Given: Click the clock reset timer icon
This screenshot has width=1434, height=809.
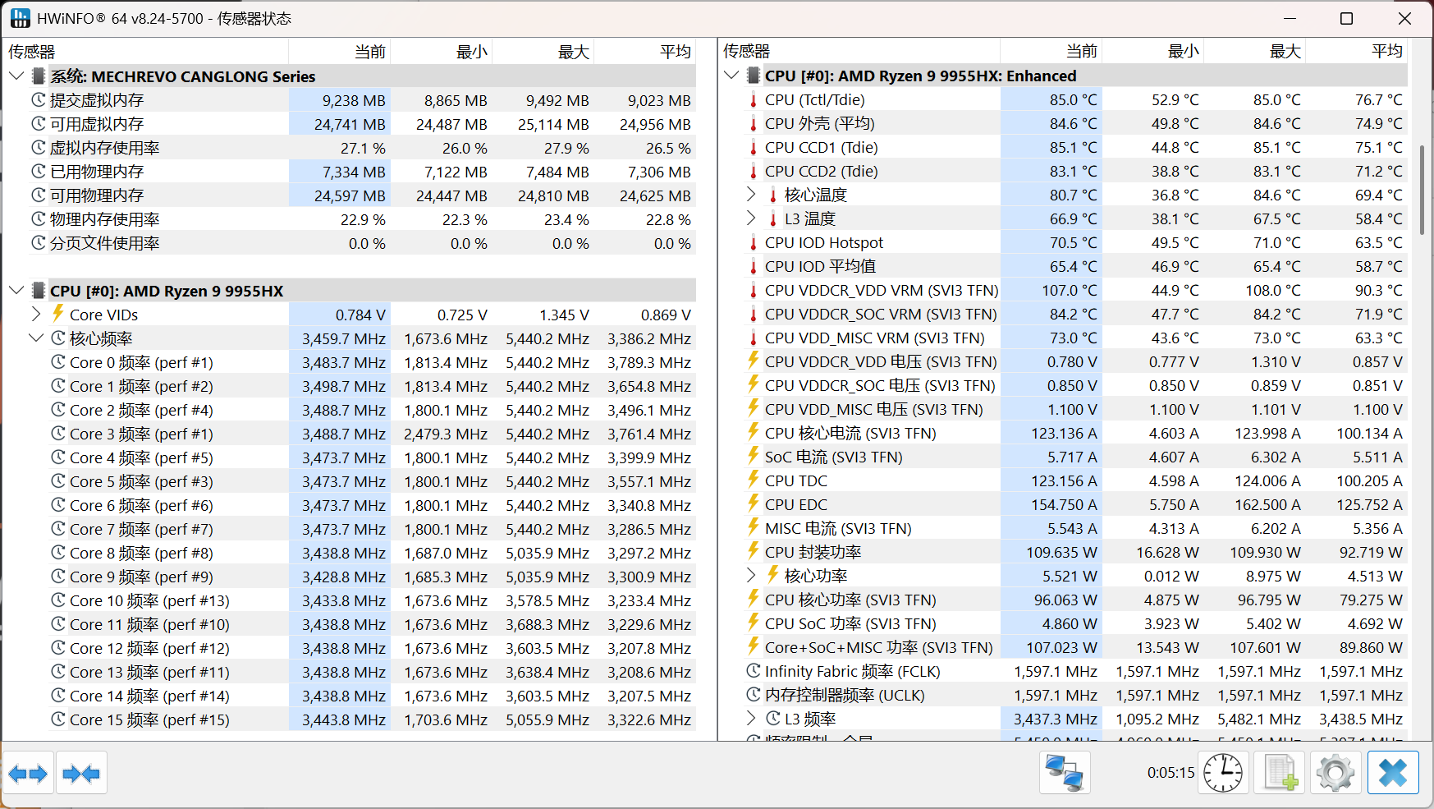Looking at the screenshot, I should tap(1223, 773).
